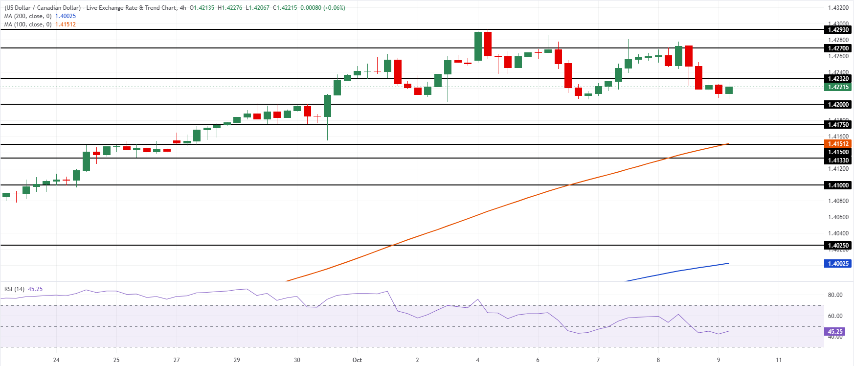Click the date label 11 on the time axis

click(779, 360)
